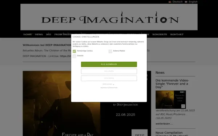Click the green Alle Auswählen button

pos(109,64)
